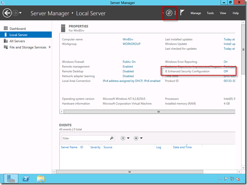Refresh Server Manager with the refresh icon
Image resolution: width=247 pixels, height=185 pixels.
tap(169, 13)
